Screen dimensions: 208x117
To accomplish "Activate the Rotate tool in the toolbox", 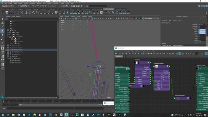I will 2,35.
